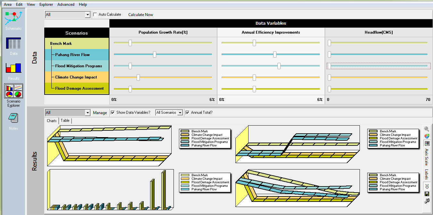
Task: Click the magnifier zoom icon in chart toolbar
Action: click(427, 129)
